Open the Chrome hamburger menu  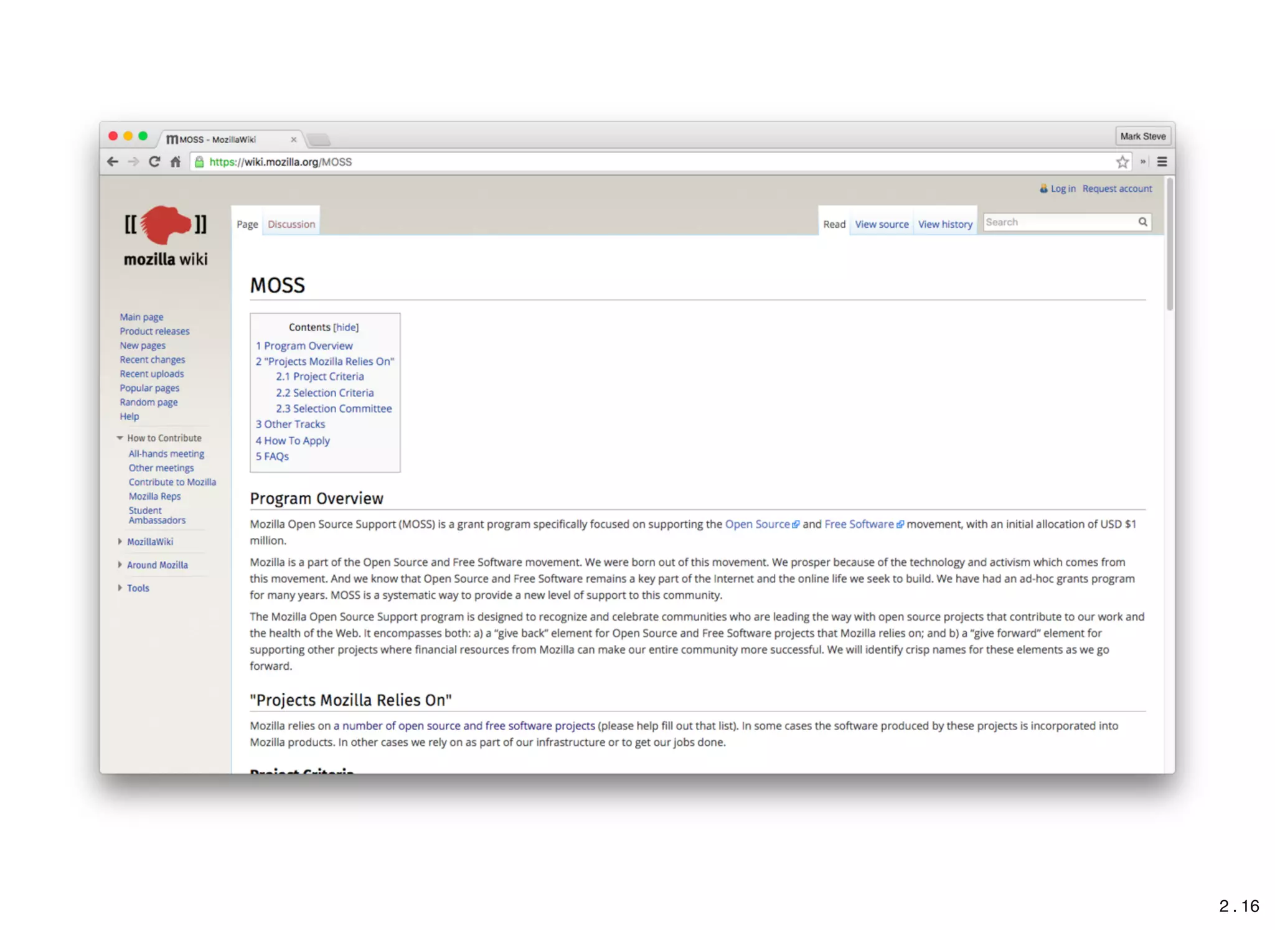click(1162, 162)
